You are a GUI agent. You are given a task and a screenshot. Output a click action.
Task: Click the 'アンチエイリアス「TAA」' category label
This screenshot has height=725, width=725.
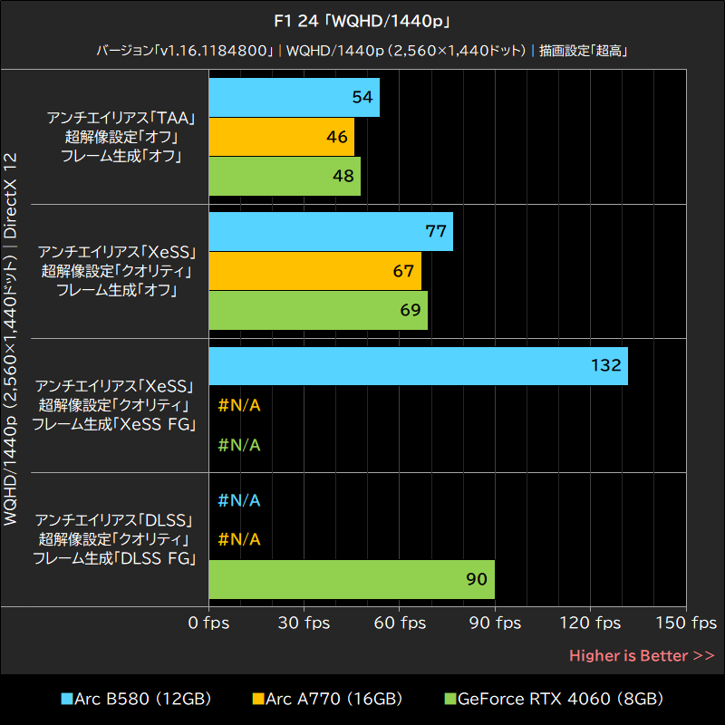[x=121, y=118]
